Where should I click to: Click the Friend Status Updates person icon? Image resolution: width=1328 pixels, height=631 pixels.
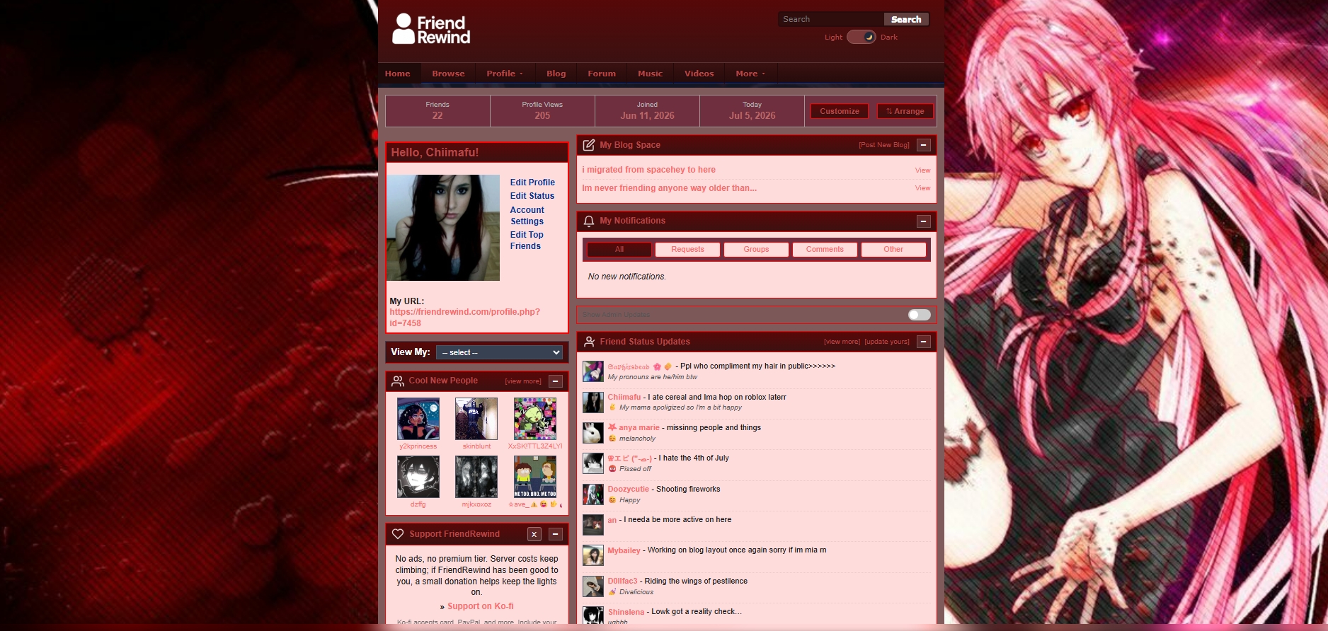588,342
